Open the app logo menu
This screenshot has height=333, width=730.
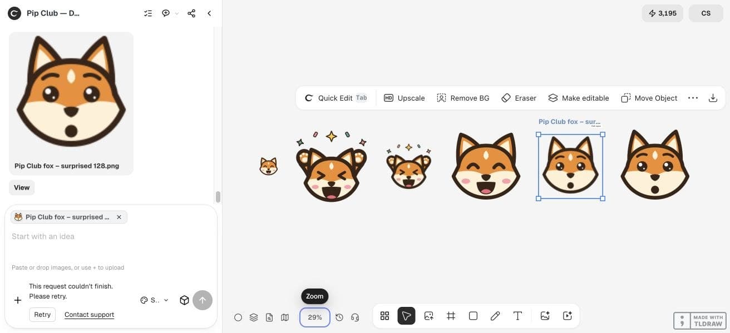click(x=14, y=13)
